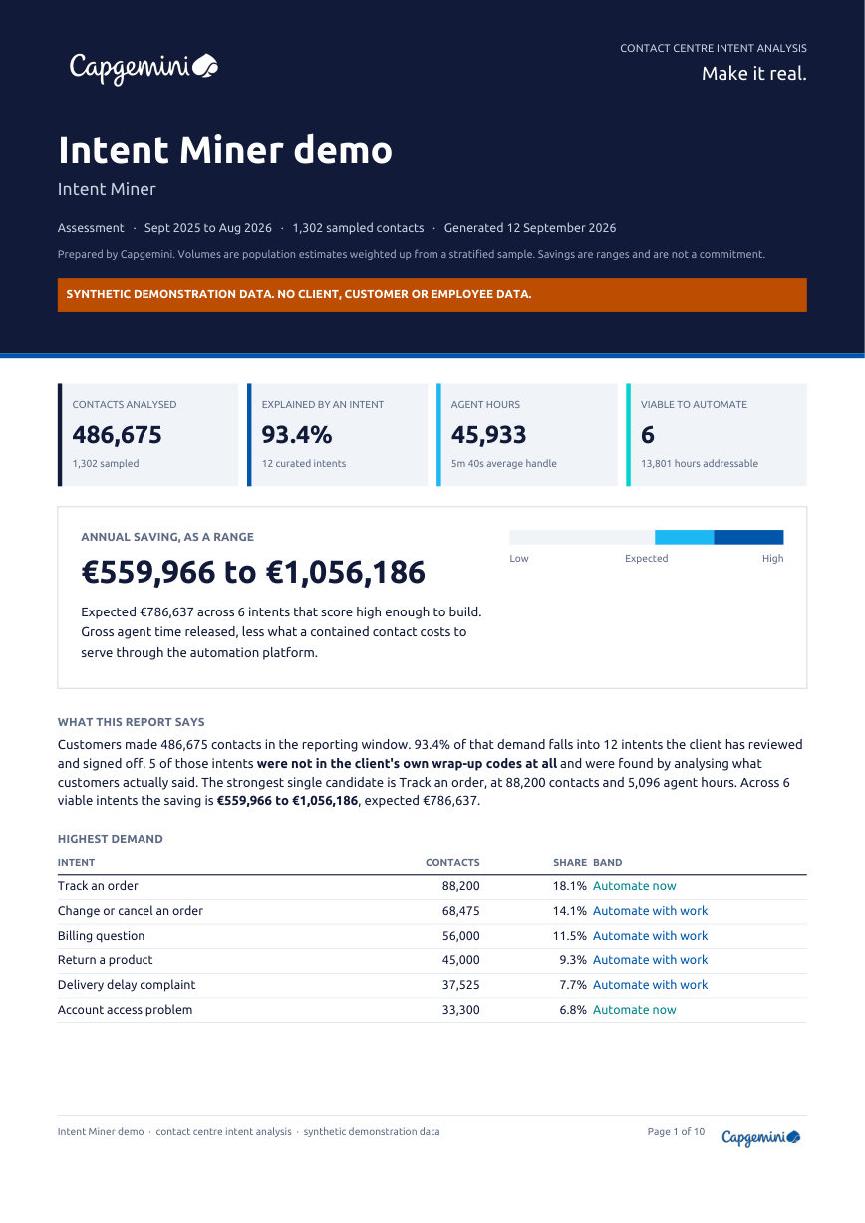
Task: Click the '12 curated intents' caption
Action: pyautogui.click(x=304, y=464)
